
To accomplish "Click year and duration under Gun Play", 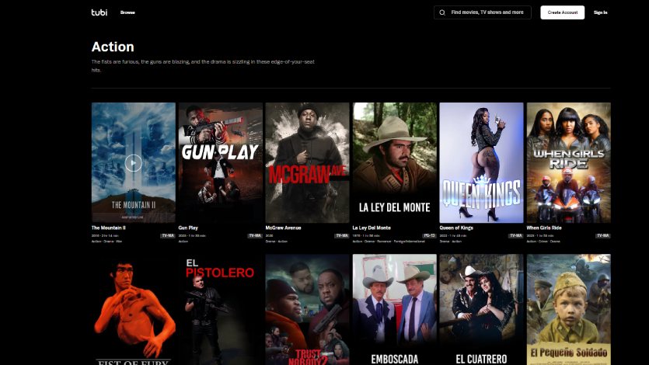I will pyautogui.click(x=192, y=235).
